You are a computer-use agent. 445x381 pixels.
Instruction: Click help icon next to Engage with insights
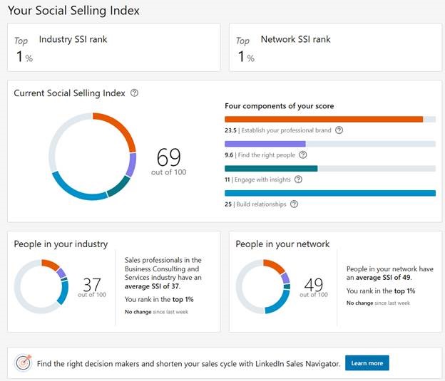(298, 179)
